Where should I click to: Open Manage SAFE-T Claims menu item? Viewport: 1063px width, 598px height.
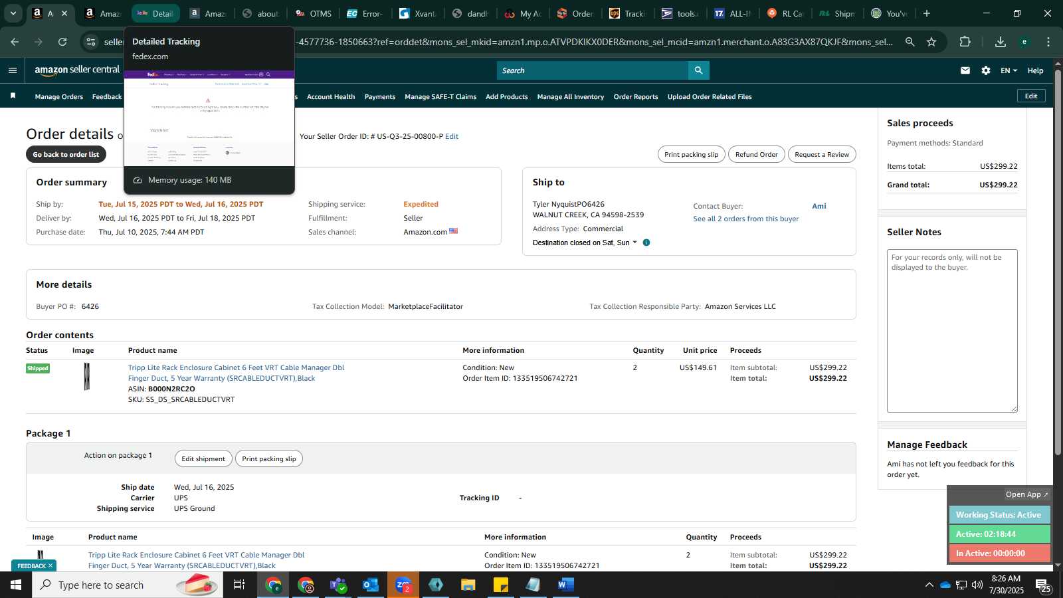[440, 97]
